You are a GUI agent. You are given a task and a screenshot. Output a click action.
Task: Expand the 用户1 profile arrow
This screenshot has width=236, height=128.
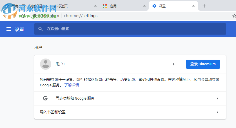click(174, 64)
